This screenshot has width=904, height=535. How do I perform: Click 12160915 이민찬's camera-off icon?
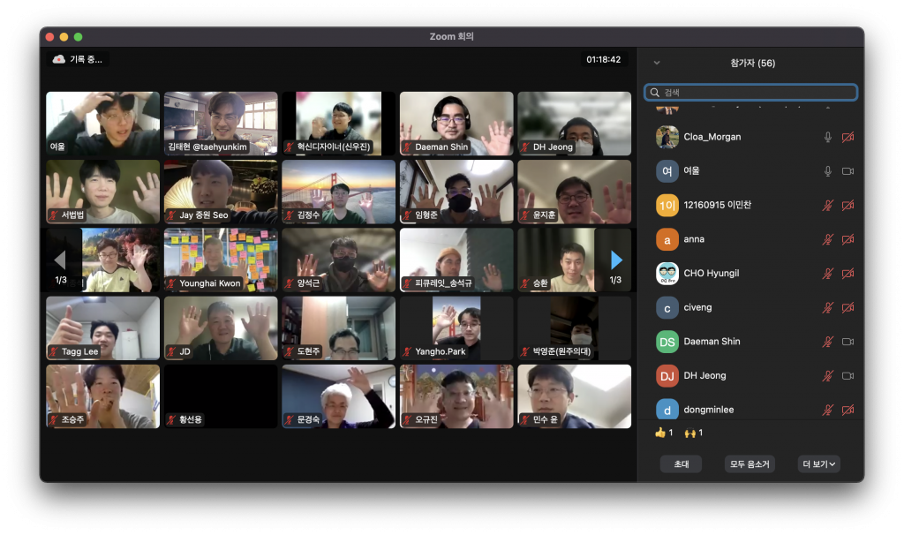848,205
